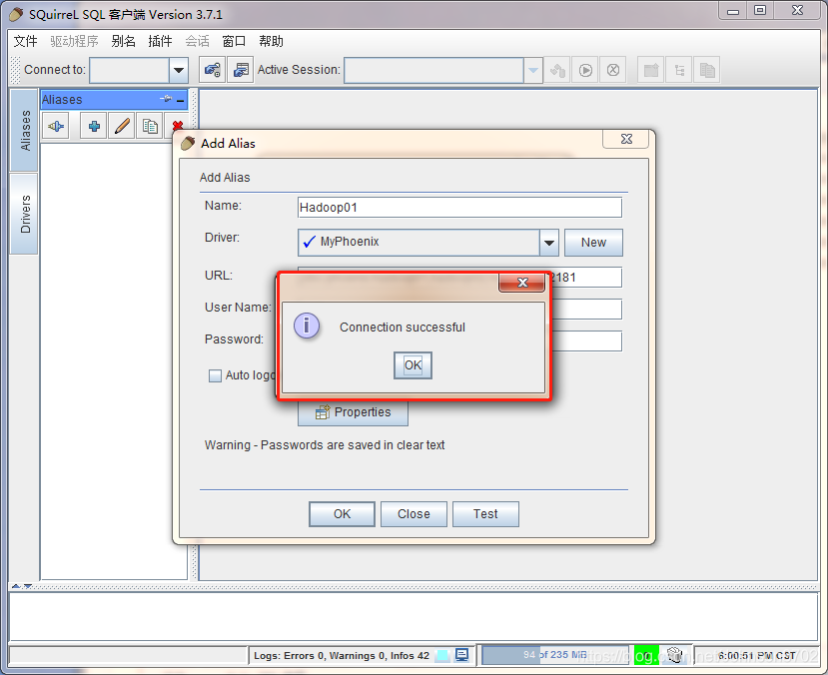Click the connect to alias plug icon
This screenshot has height=675, width=828.
click(56, 126)
